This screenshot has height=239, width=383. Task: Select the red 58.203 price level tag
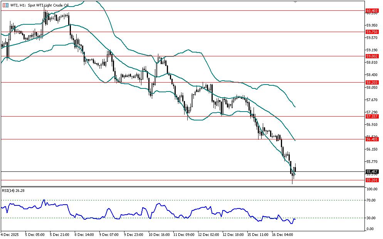(371, 83)
